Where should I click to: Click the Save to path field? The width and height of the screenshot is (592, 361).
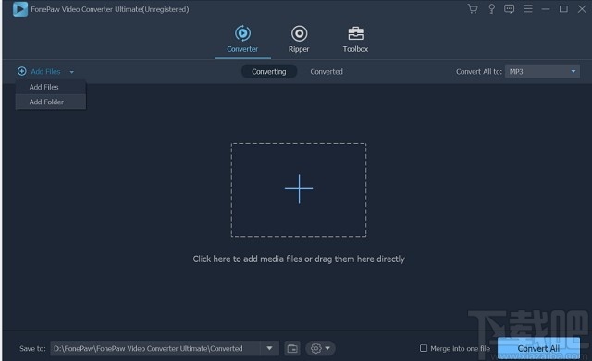coord(155,349)
